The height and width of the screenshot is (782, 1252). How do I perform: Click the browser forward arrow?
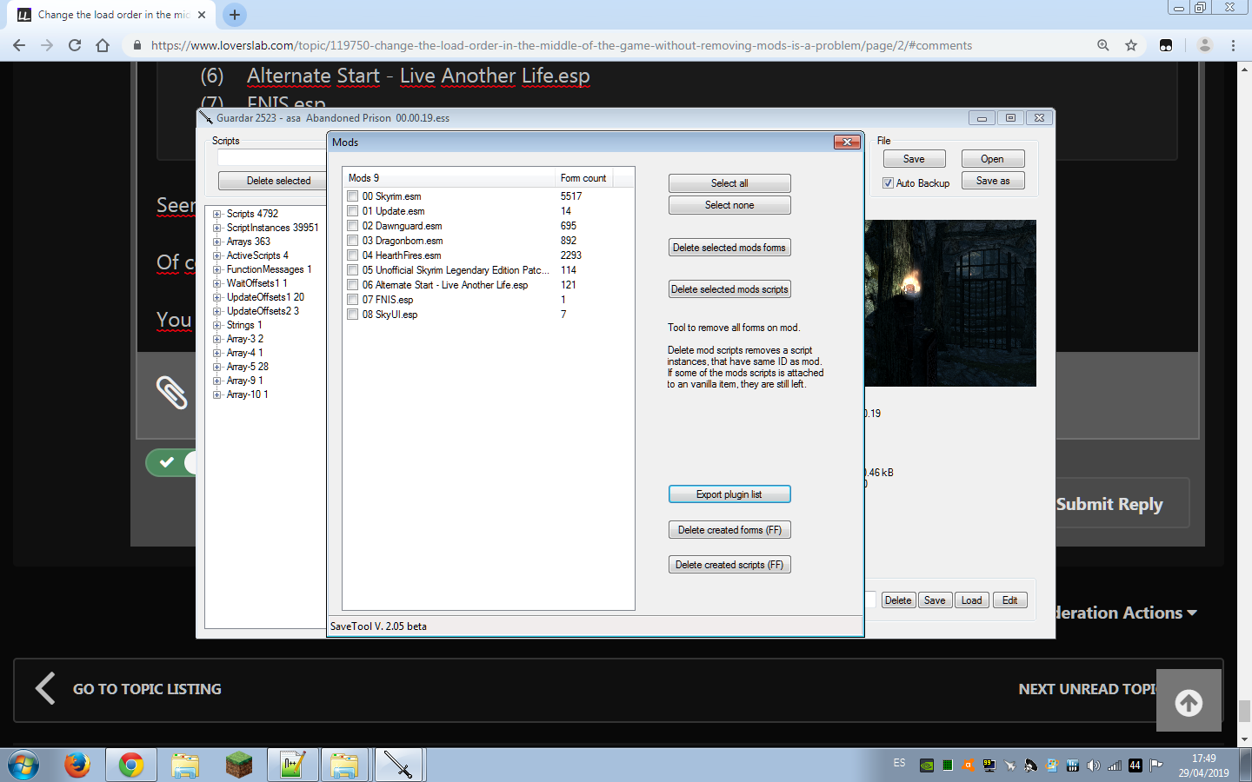tap(47, 45)
